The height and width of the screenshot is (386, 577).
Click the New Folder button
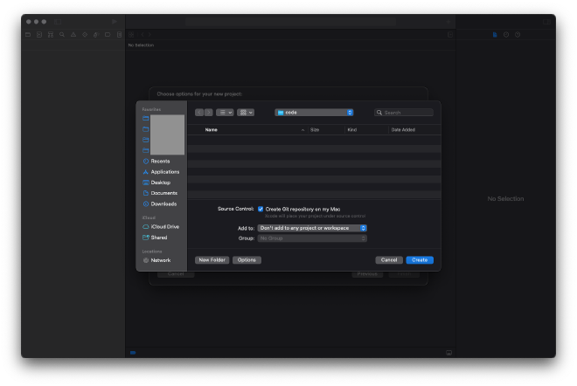click(x=212, y=260)
